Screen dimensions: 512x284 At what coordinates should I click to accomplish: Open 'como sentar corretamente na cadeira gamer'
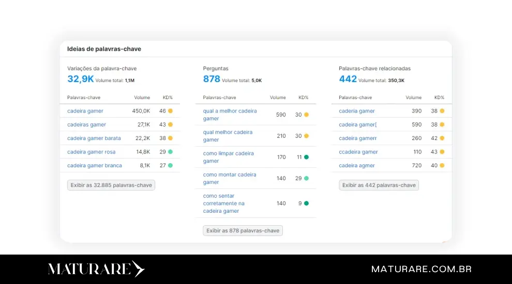tap(223, 203)
